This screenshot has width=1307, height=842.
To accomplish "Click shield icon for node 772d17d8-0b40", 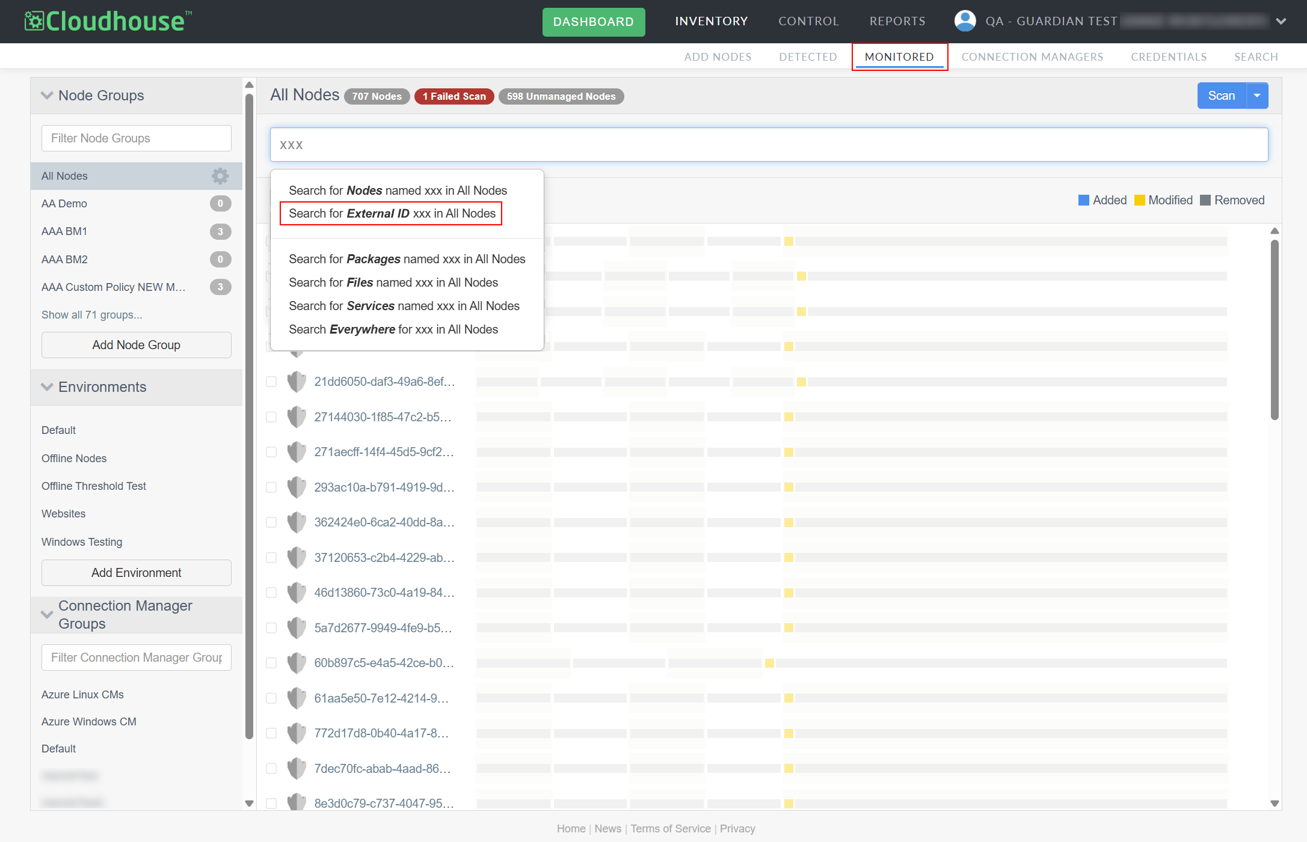I will pyautogui.click(x=297, y=733).
